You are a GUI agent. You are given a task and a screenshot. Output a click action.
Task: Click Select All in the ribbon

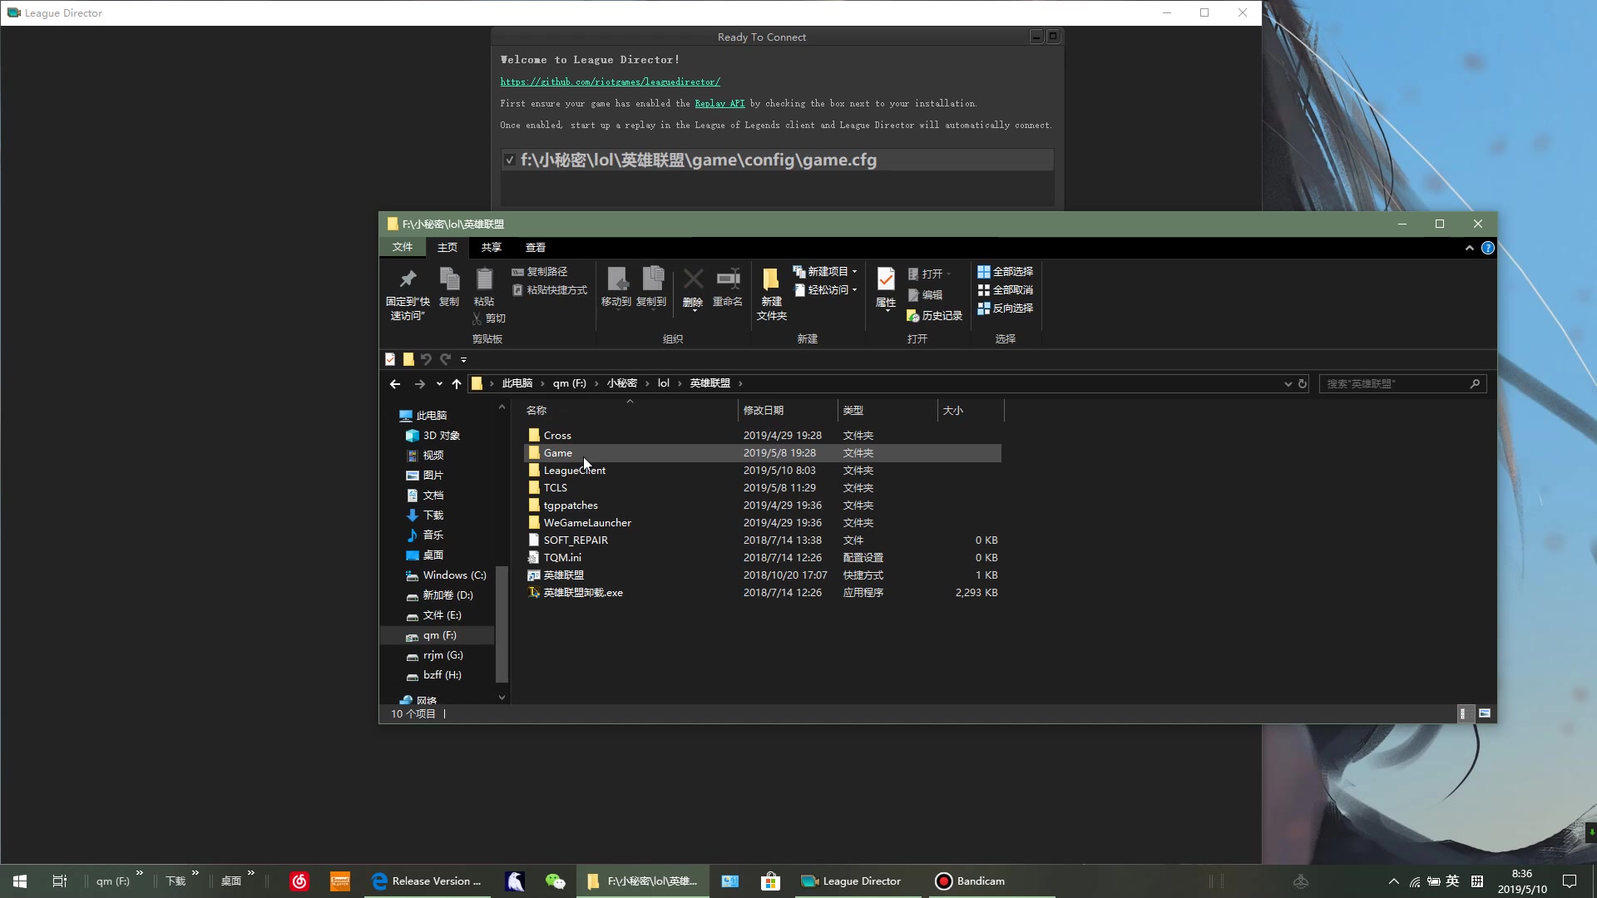[x=1006, y=272]
